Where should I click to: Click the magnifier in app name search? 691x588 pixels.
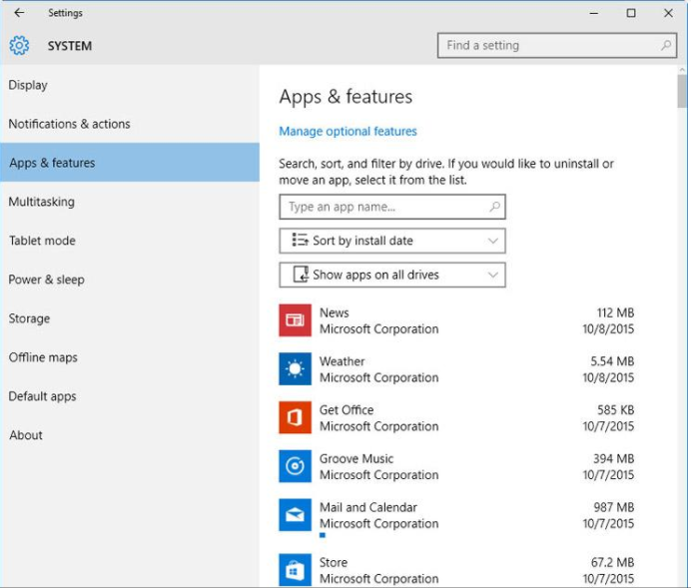(494, 206)
